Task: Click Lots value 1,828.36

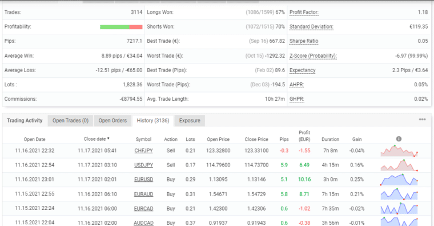Action: pos(132,85)
